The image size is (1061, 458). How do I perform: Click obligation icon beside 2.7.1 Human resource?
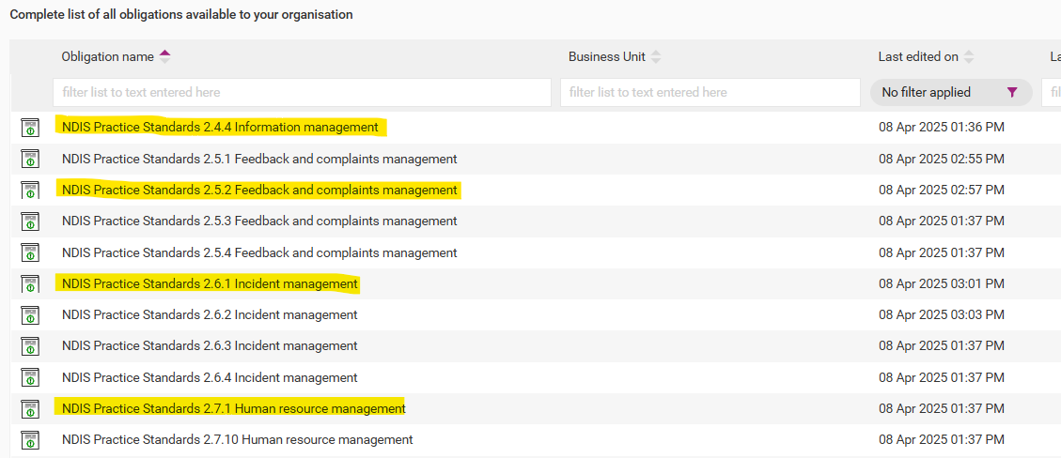30,408
